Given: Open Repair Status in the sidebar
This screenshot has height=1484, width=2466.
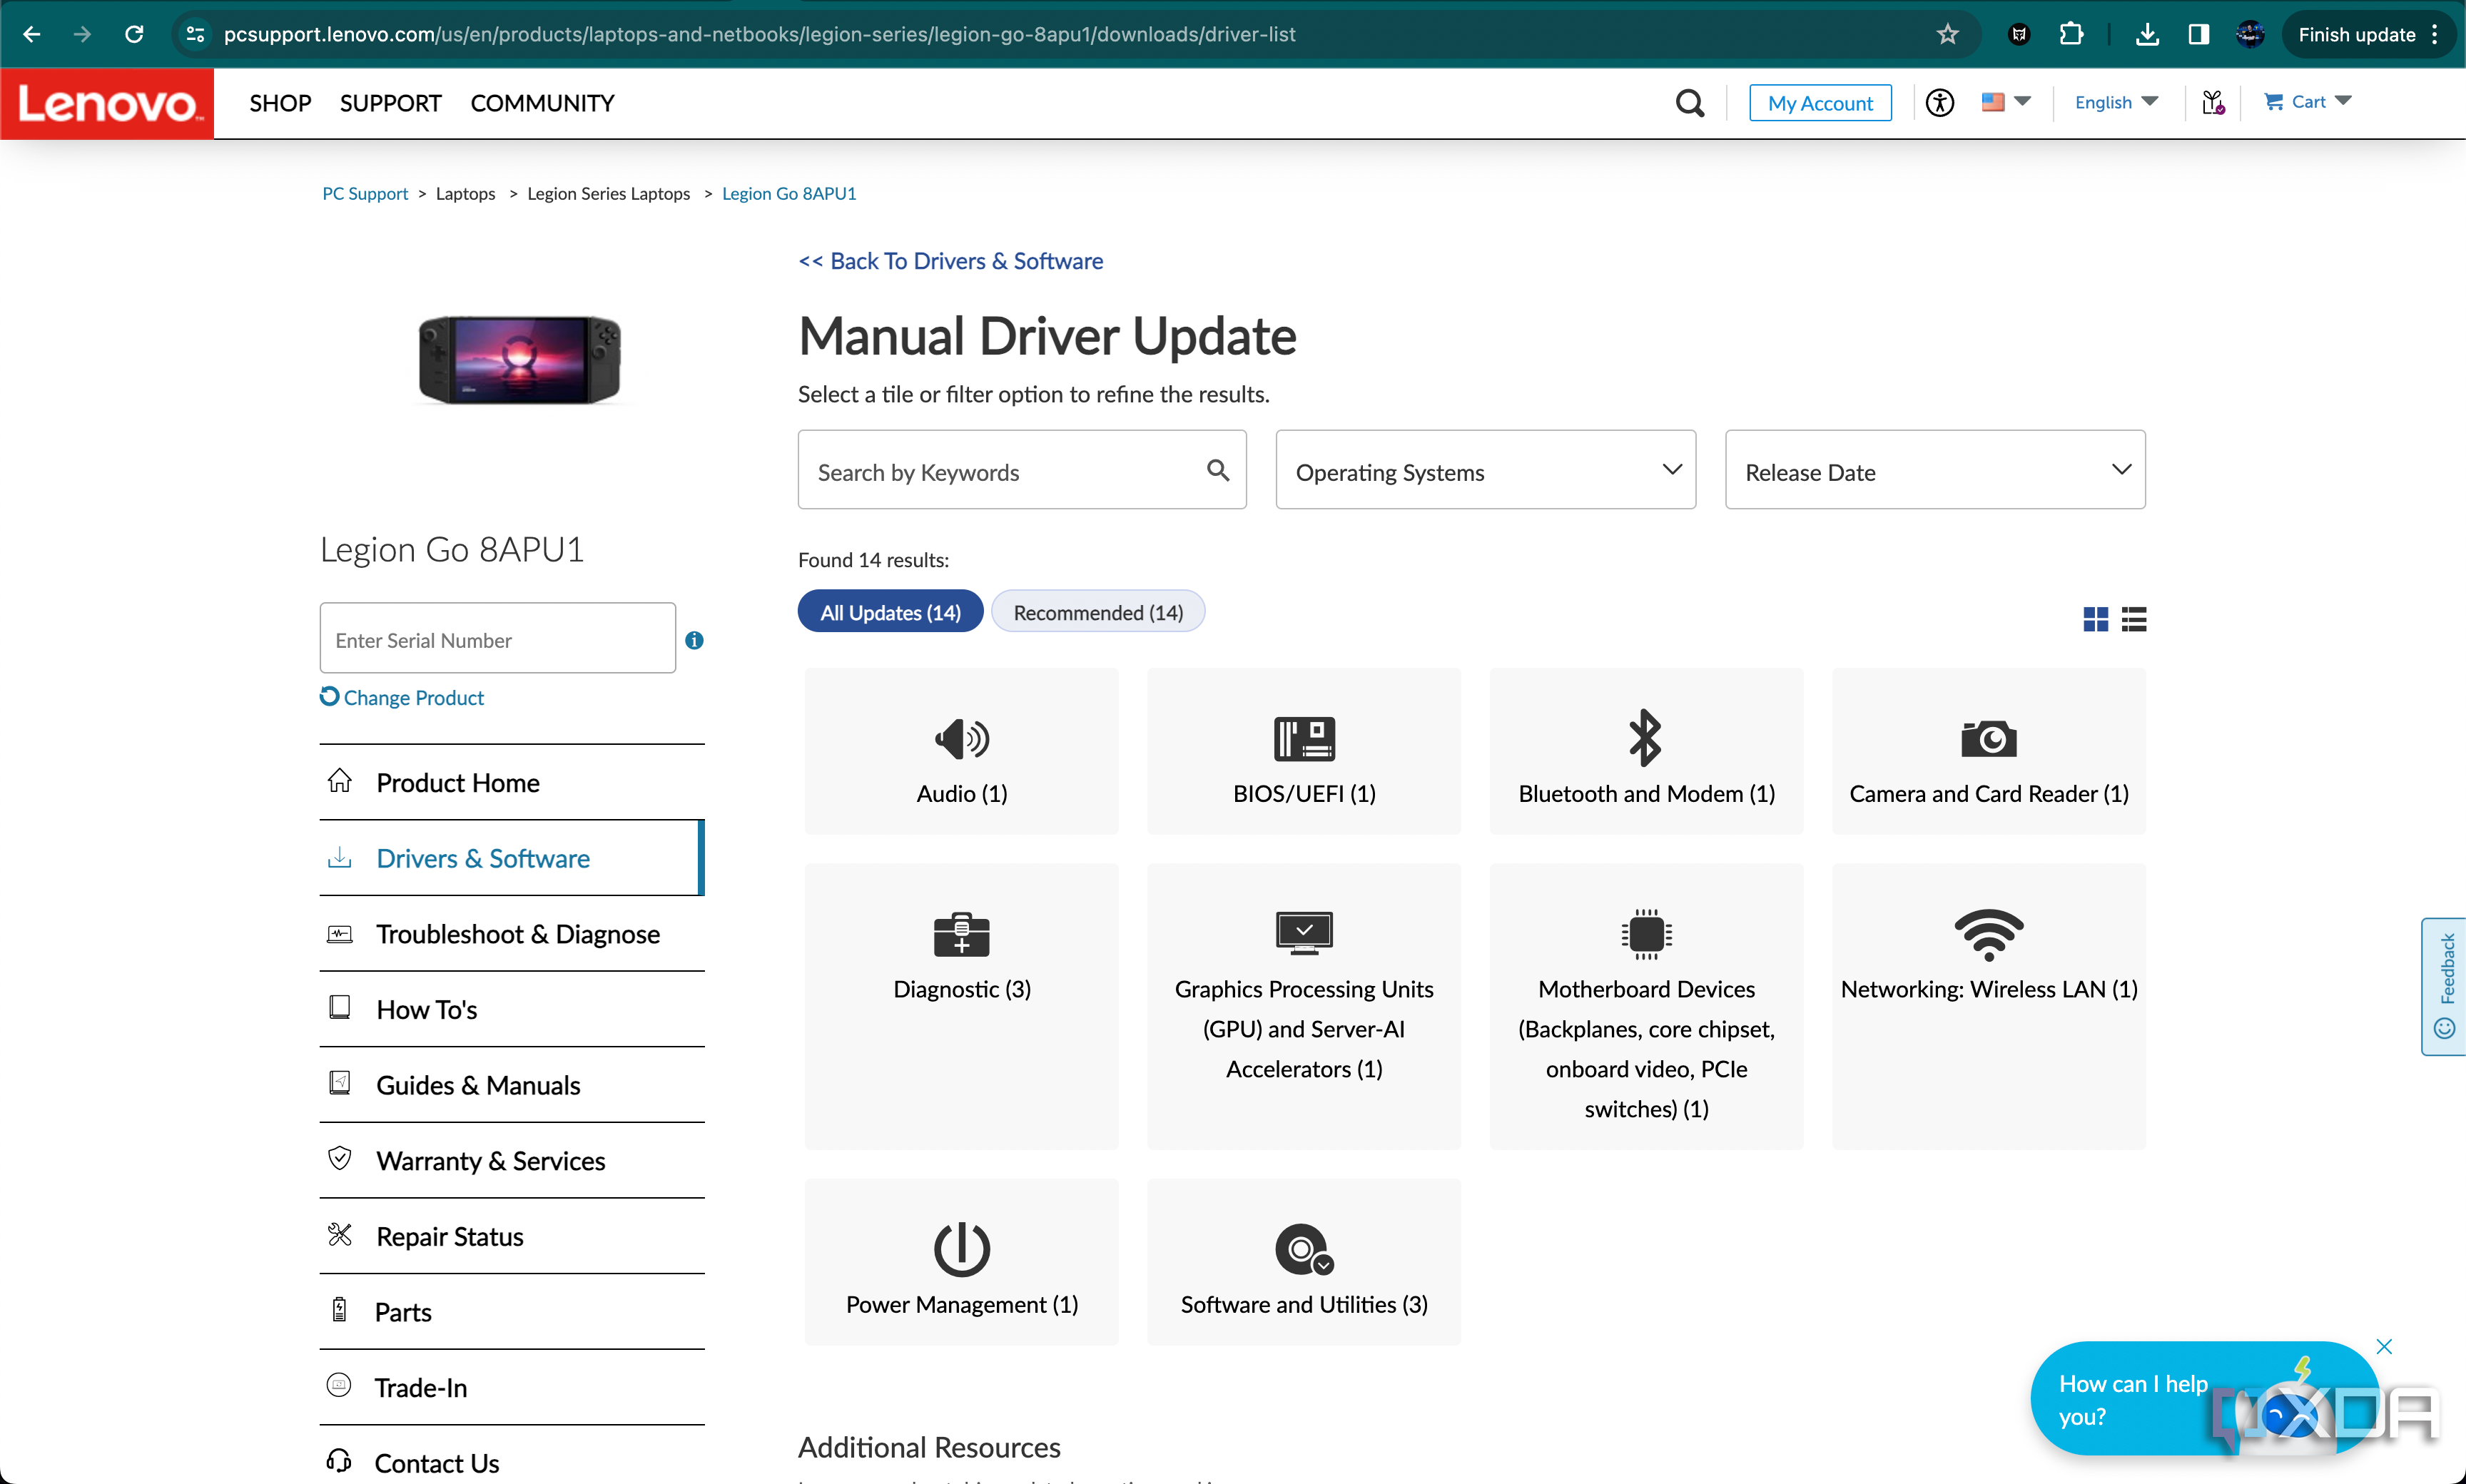Looking at the screenshot, I should tap(512, 1236).
